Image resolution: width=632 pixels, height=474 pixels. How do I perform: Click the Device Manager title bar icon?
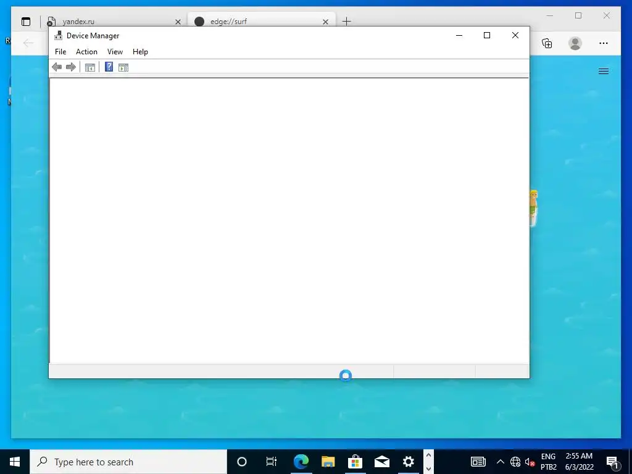point(59,35)
